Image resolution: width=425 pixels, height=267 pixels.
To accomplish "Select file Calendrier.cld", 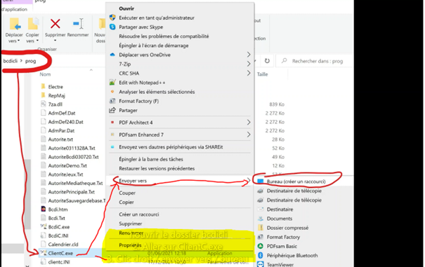I will click(x=63, y=245).
